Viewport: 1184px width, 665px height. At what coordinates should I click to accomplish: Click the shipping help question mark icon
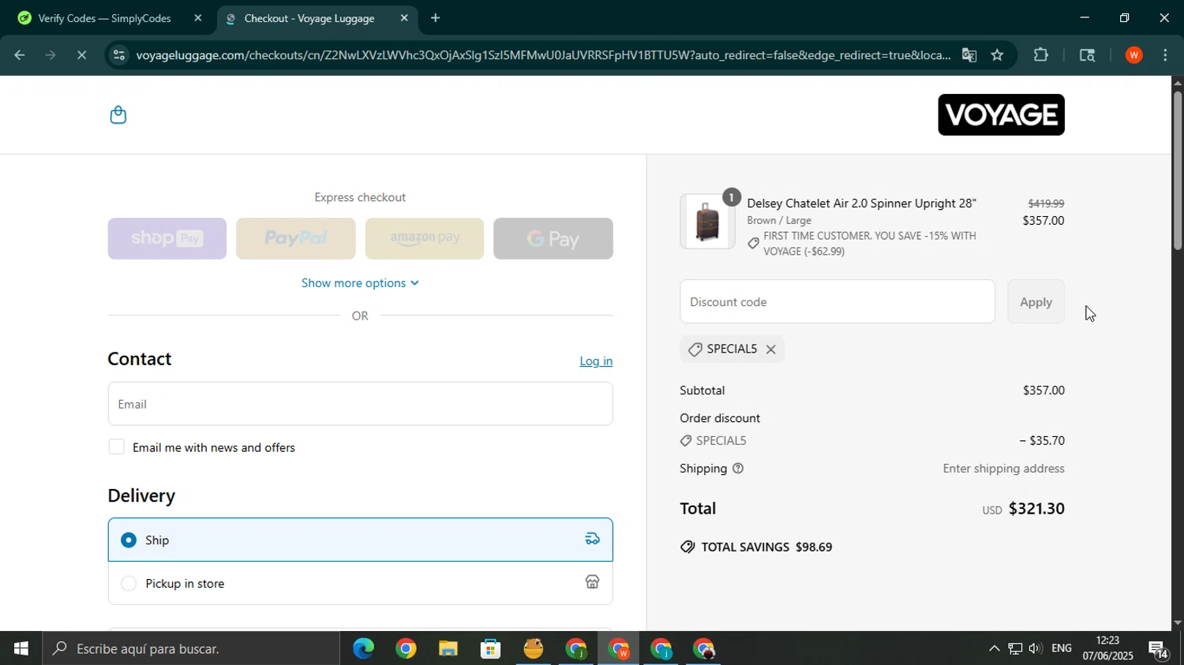(x=738, y=469)
